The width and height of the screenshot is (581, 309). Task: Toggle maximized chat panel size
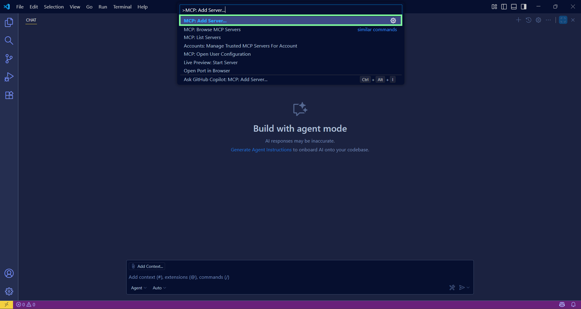pyautogui.click(x=563, y=20)
